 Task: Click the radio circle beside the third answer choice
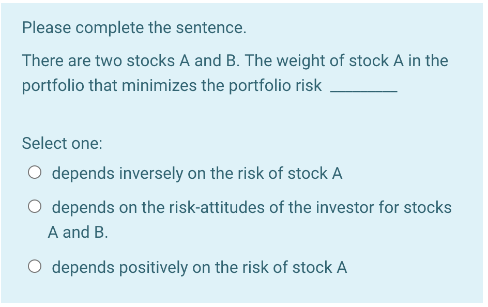[x=35, y=267]
